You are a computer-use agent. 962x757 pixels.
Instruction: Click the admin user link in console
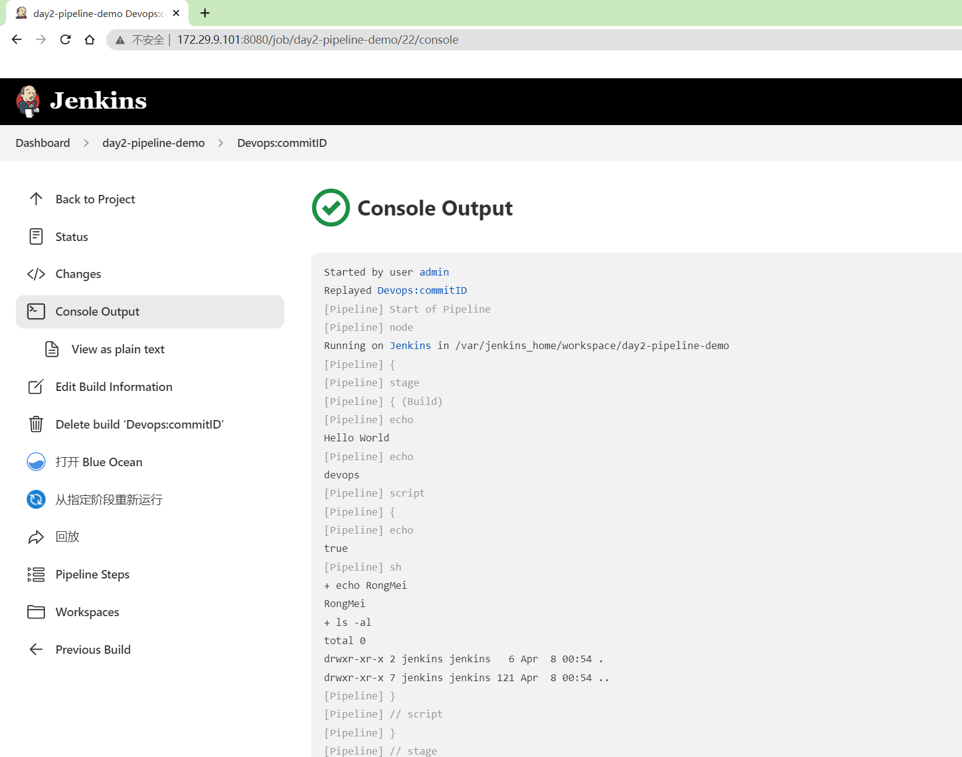434,272
